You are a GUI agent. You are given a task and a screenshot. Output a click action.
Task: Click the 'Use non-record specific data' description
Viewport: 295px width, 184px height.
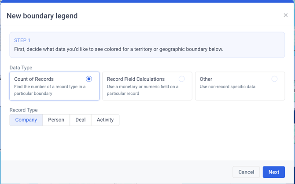pyautogui.click(x=227, y=87)
